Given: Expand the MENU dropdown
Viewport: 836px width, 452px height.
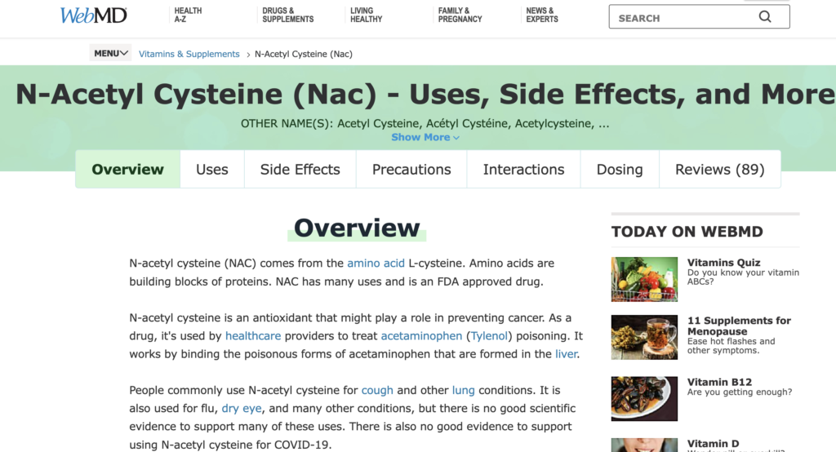Looking at the screenshot, I should tap(110, 54).
